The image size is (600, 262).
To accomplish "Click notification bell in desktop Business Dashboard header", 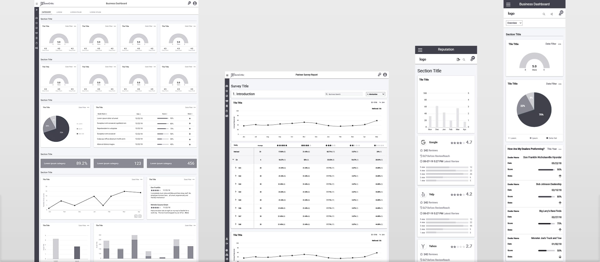I will click(189, 3).
